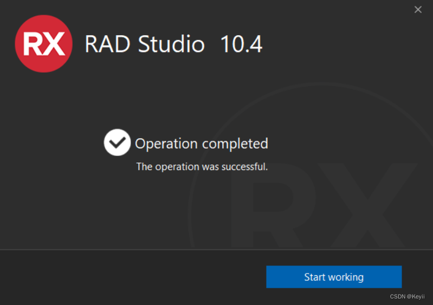
Task: Click "The operation was successful." message
Action: (x=202, y=167)
